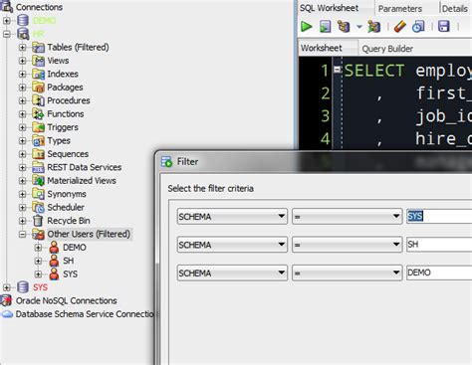Click the SH user person icon
Screen dimensions: 472x365
pos(54,261)
